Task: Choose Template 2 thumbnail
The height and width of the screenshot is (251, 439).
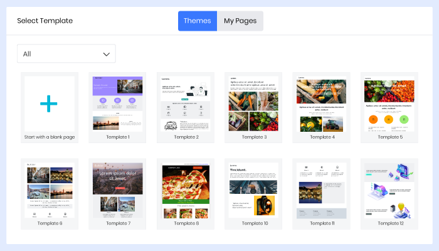Action: click(186, 104)
